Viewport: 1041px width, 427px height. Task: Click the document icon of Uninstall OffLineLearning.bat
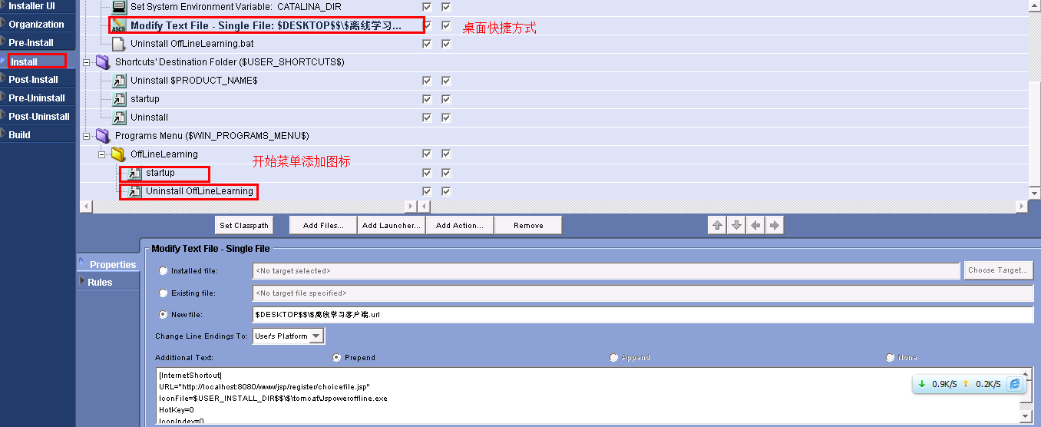coord(118,44)
